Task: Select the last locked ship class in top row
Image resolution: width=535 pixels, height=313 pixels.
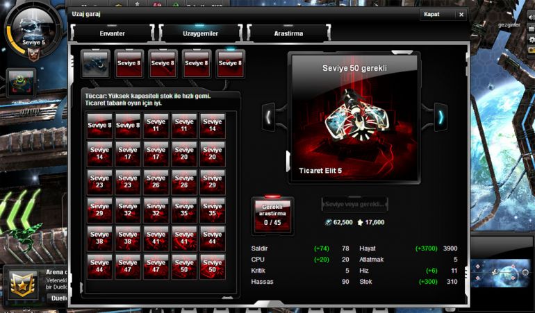Action: click(231, 63)
